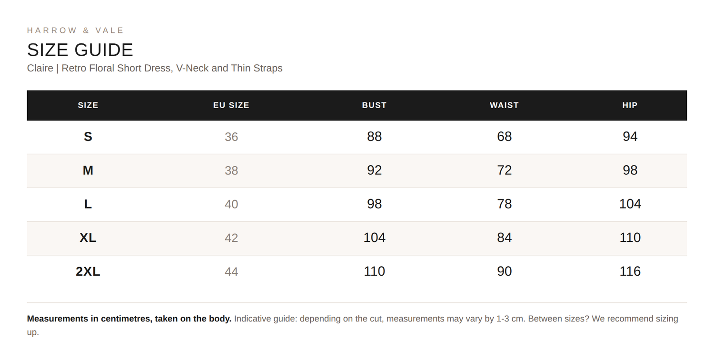Click the EU SIZE column header
The image size is (714, 360).
point(231,105)
